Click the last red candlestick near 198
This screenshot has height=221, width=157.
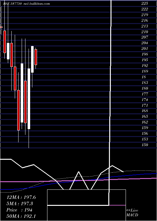36,57
